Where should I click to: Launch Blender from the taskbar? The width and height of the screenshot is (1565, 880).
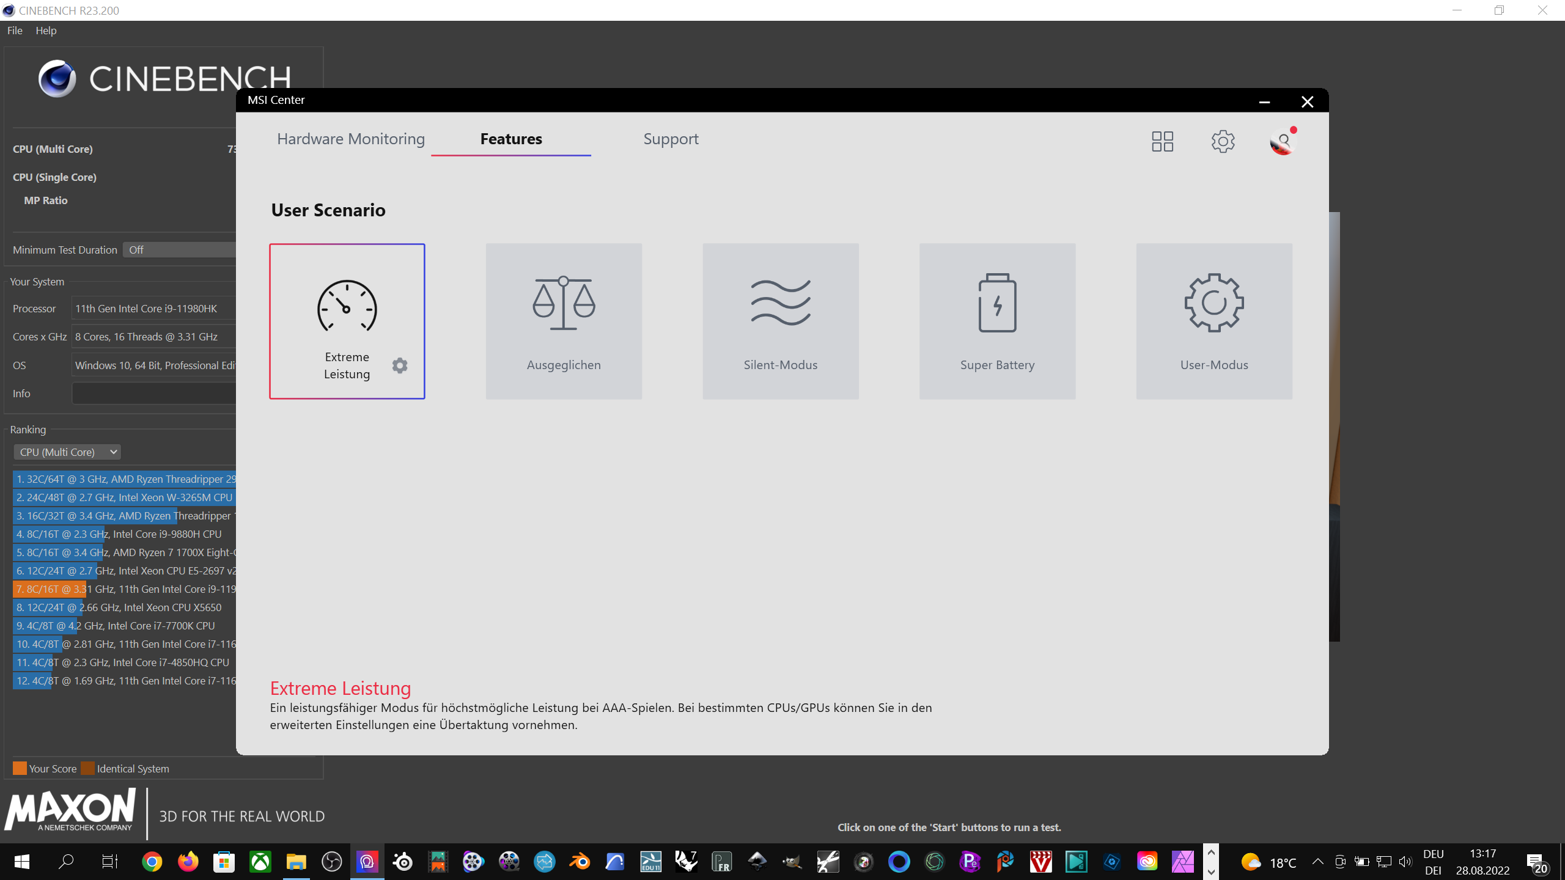pos(580,862)
